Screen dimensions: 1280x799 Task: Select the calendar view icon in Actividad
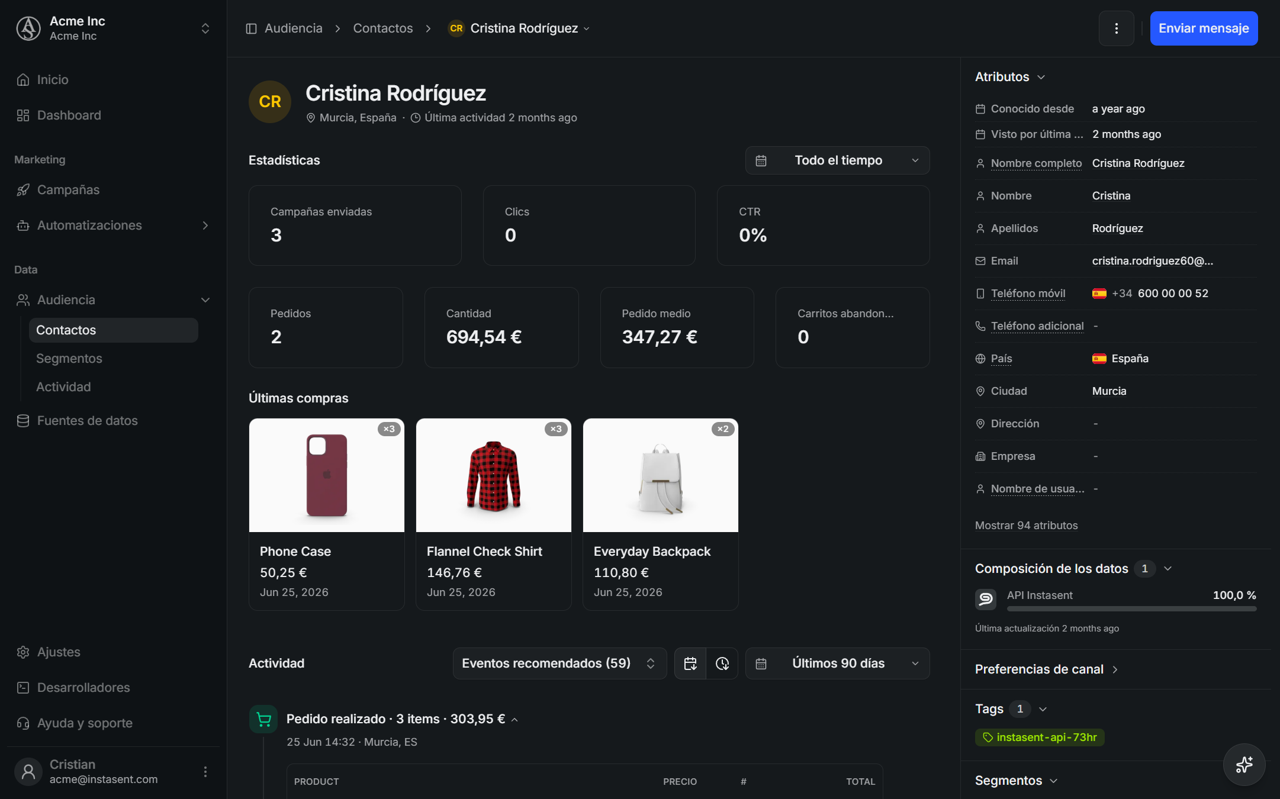coord(690,663)
